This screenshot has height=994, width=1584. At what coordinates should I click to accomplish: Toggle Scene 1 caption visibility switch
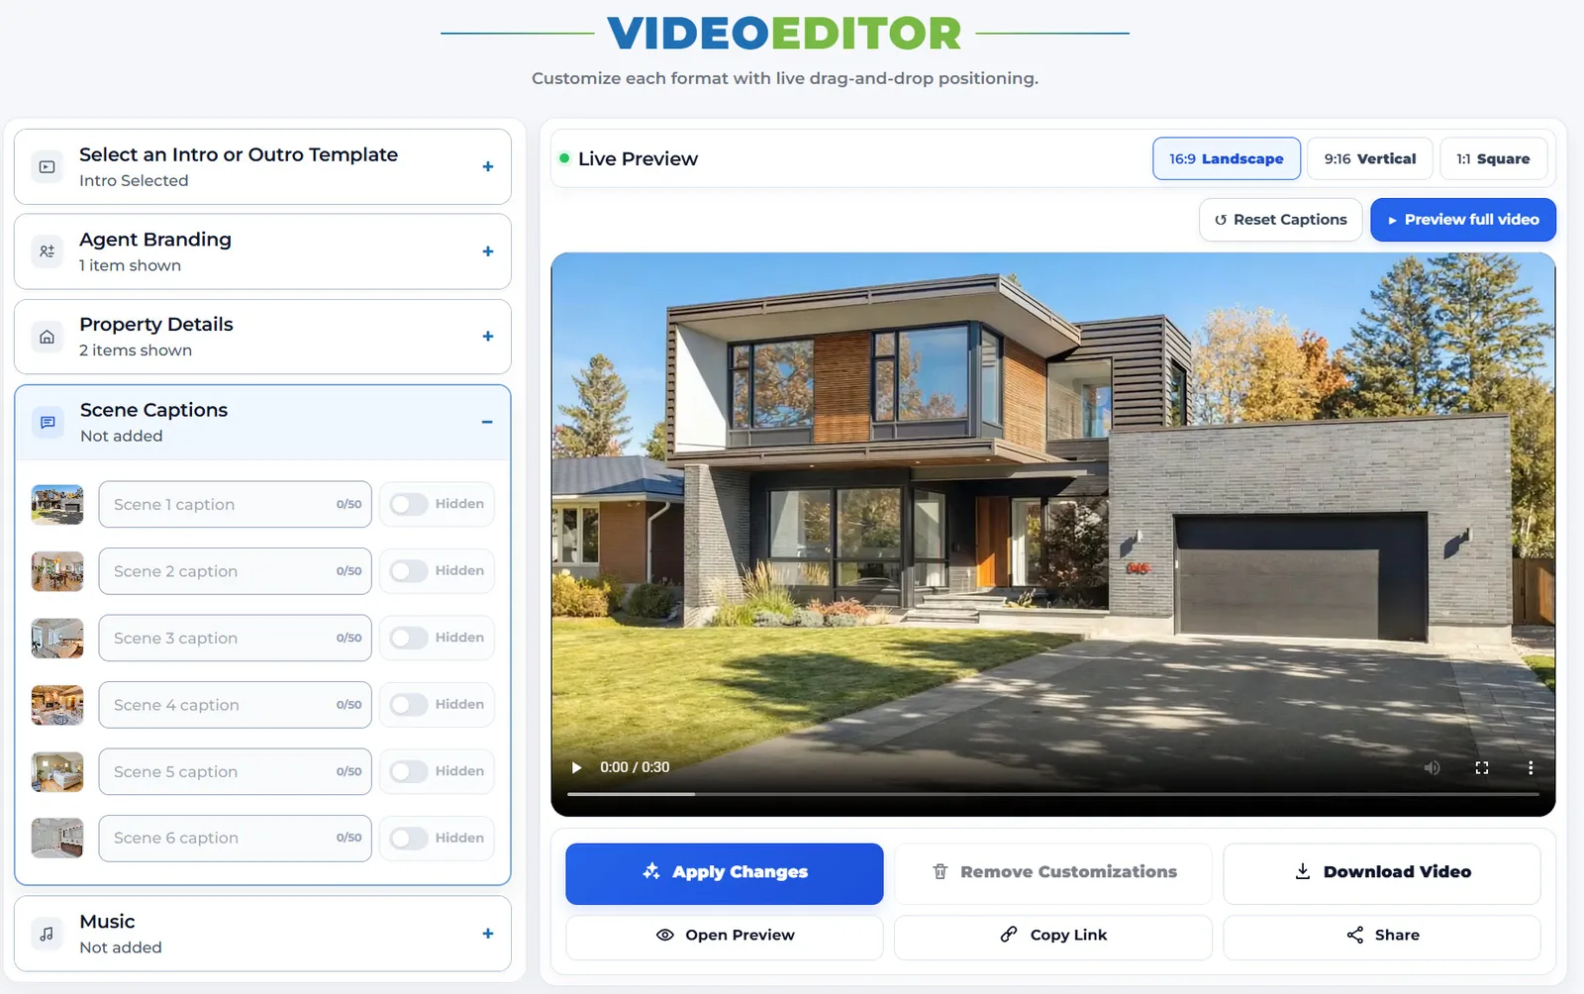408,504
